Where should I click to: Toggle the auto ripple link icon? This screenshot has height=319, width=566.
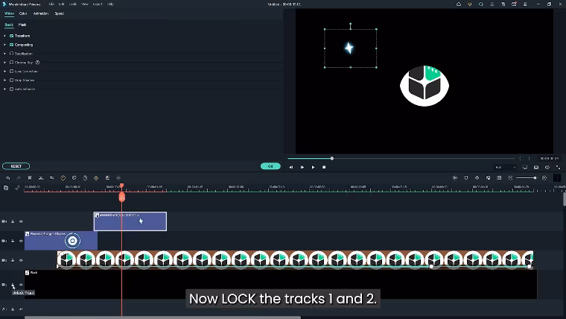click(x=17, y=188)
